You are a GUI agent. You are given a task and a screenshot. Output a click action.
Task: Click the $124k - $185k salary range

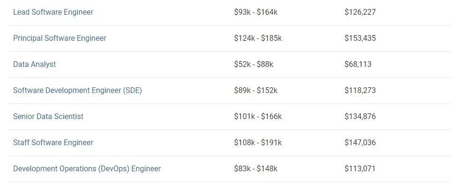(x=258, y=38)
